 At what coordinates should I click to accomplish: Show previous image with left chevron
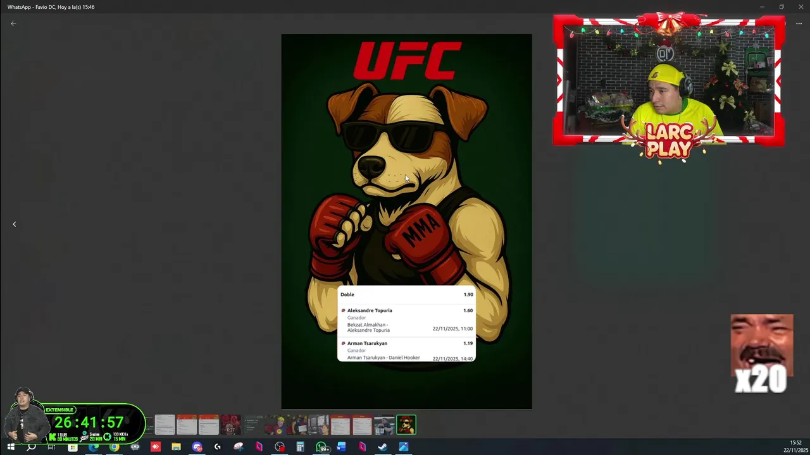14,224
